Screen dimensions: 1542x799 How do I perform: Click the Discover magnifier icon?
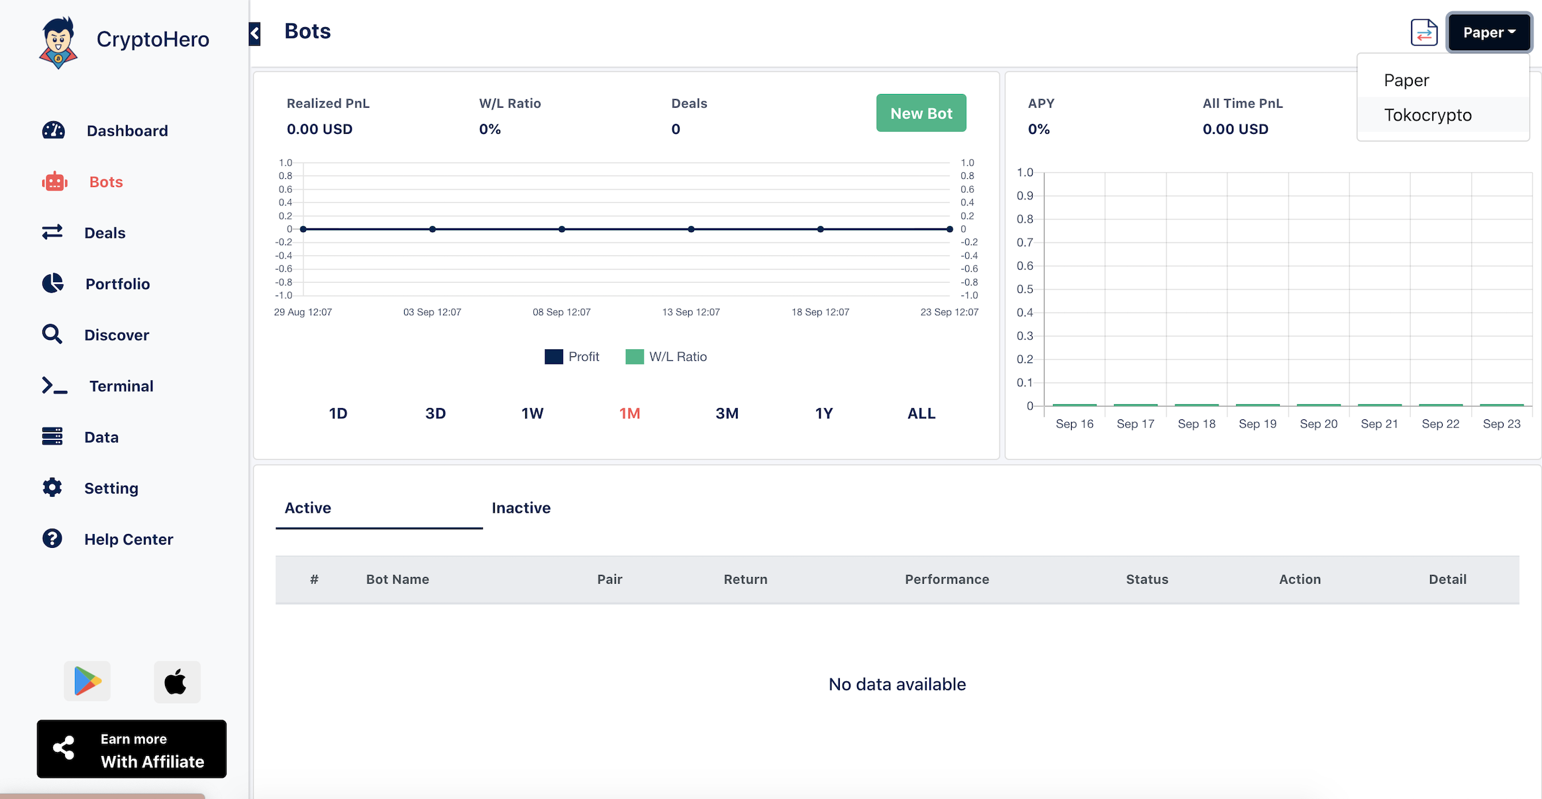coord(52,335)
